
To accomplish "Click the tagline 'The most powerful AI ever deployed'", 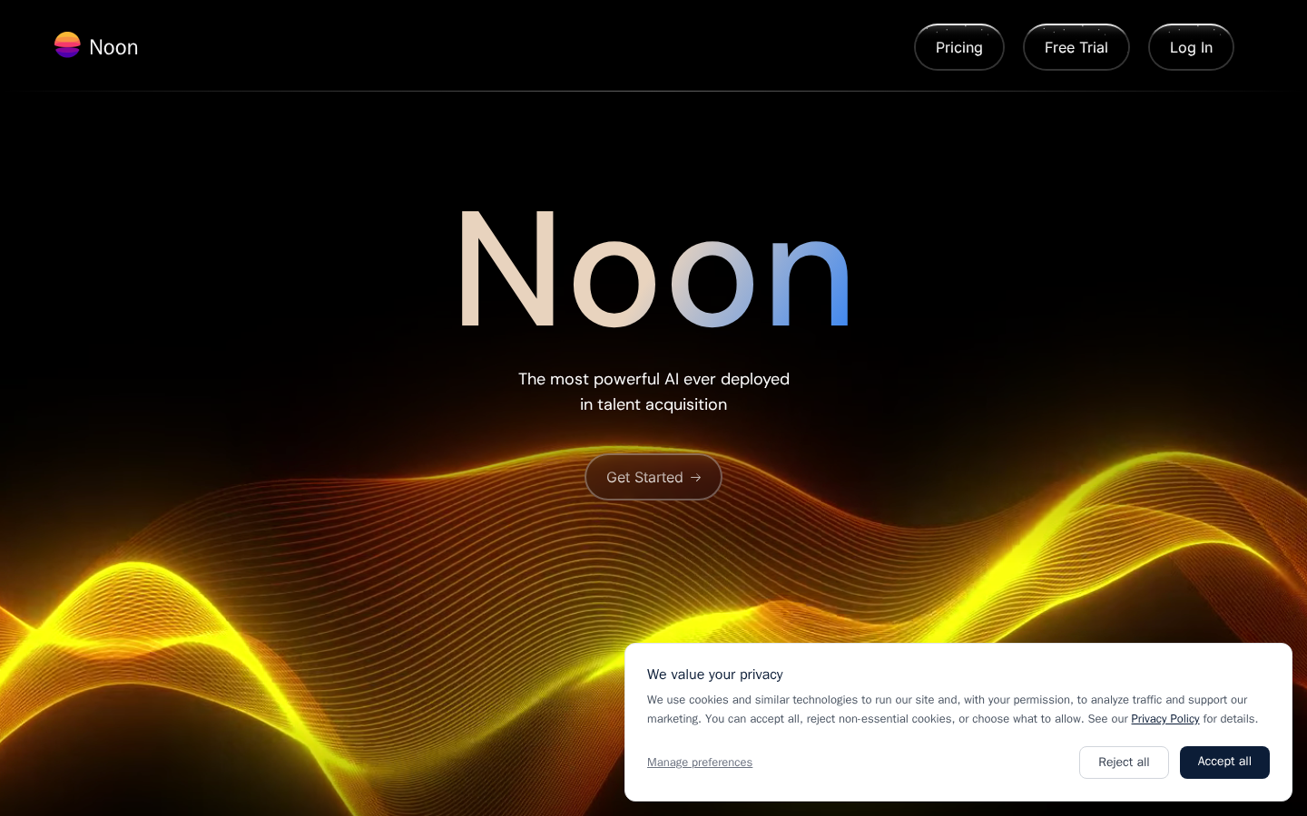I will 653,379.
